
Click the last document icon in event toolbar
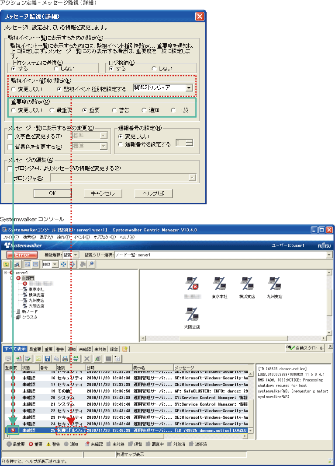(x=117, y=359)
